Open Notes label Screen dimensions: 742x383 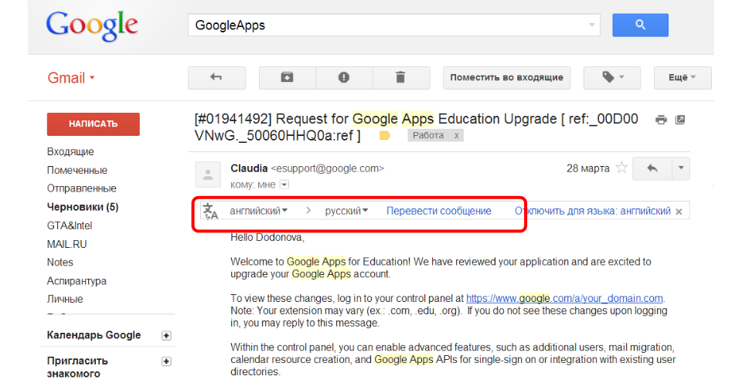[60, 263]
